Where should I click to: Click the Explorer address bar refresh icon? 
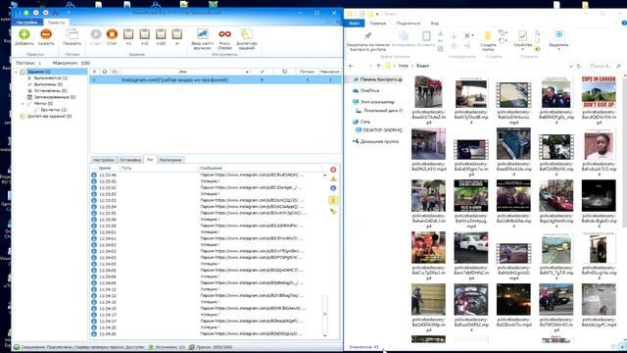coord(579,66)
